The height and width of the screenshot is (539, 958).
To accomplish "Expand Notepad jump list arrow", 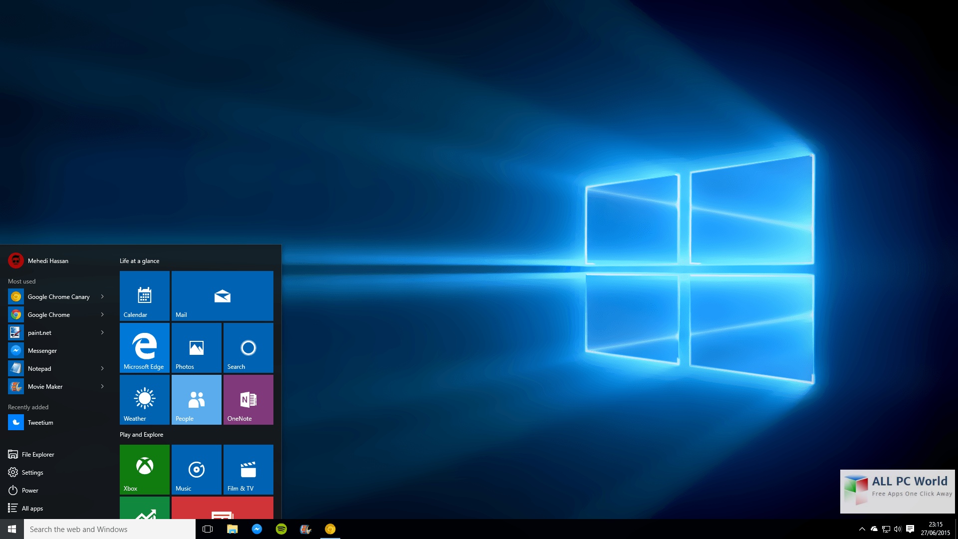I will click(x=102, y=368).
